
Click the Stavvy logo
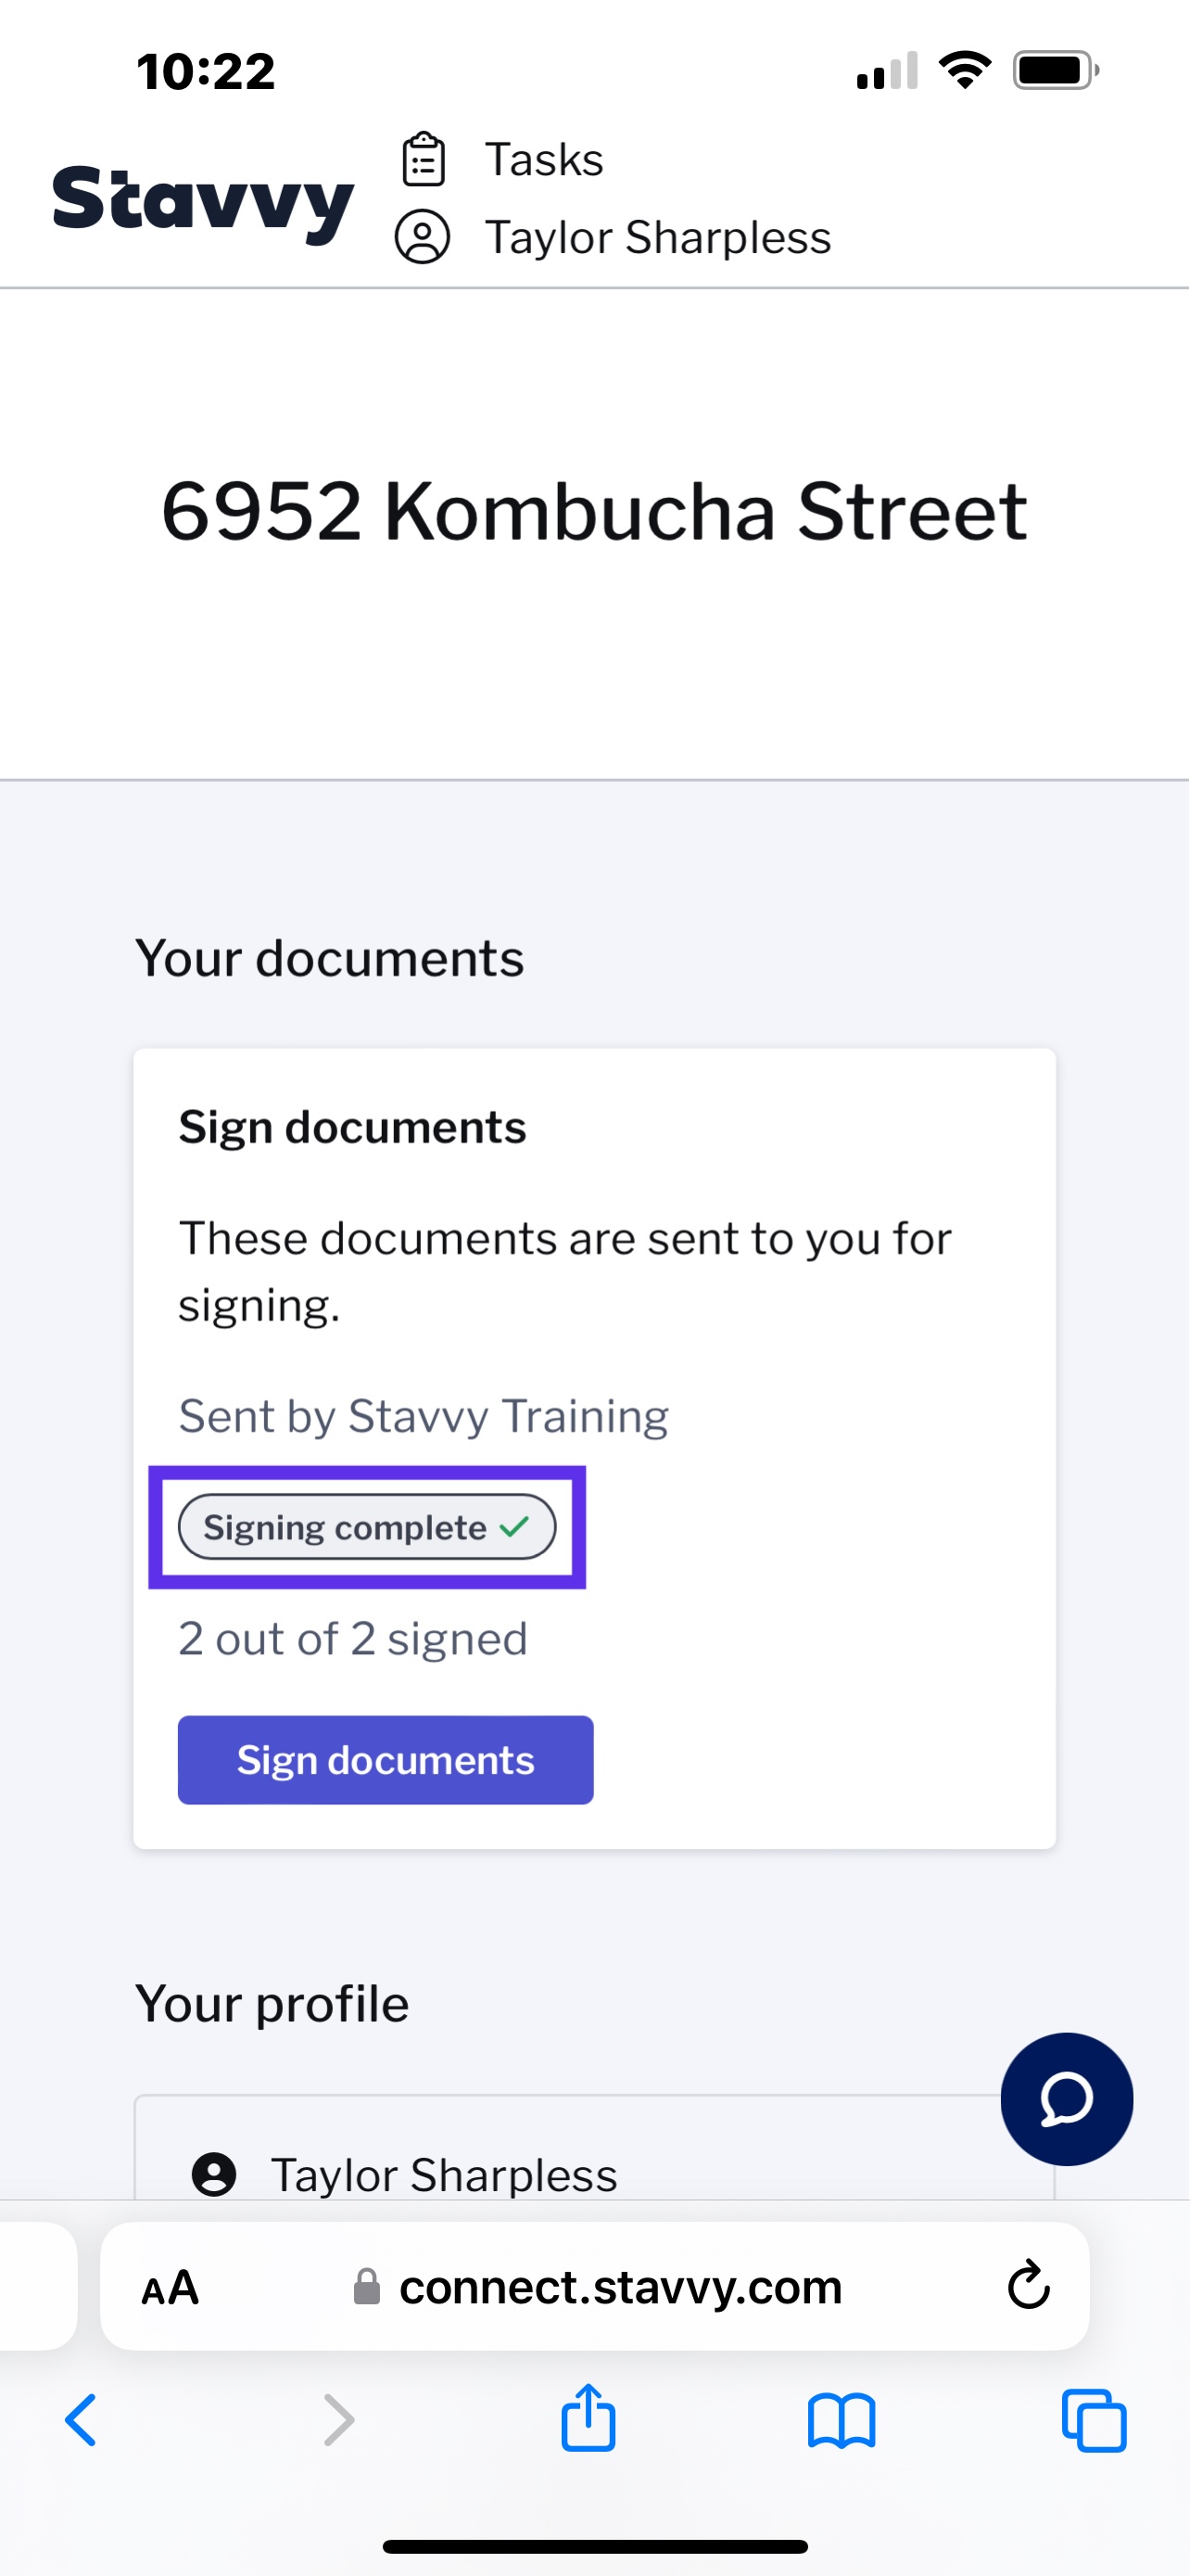click(203, 201)
